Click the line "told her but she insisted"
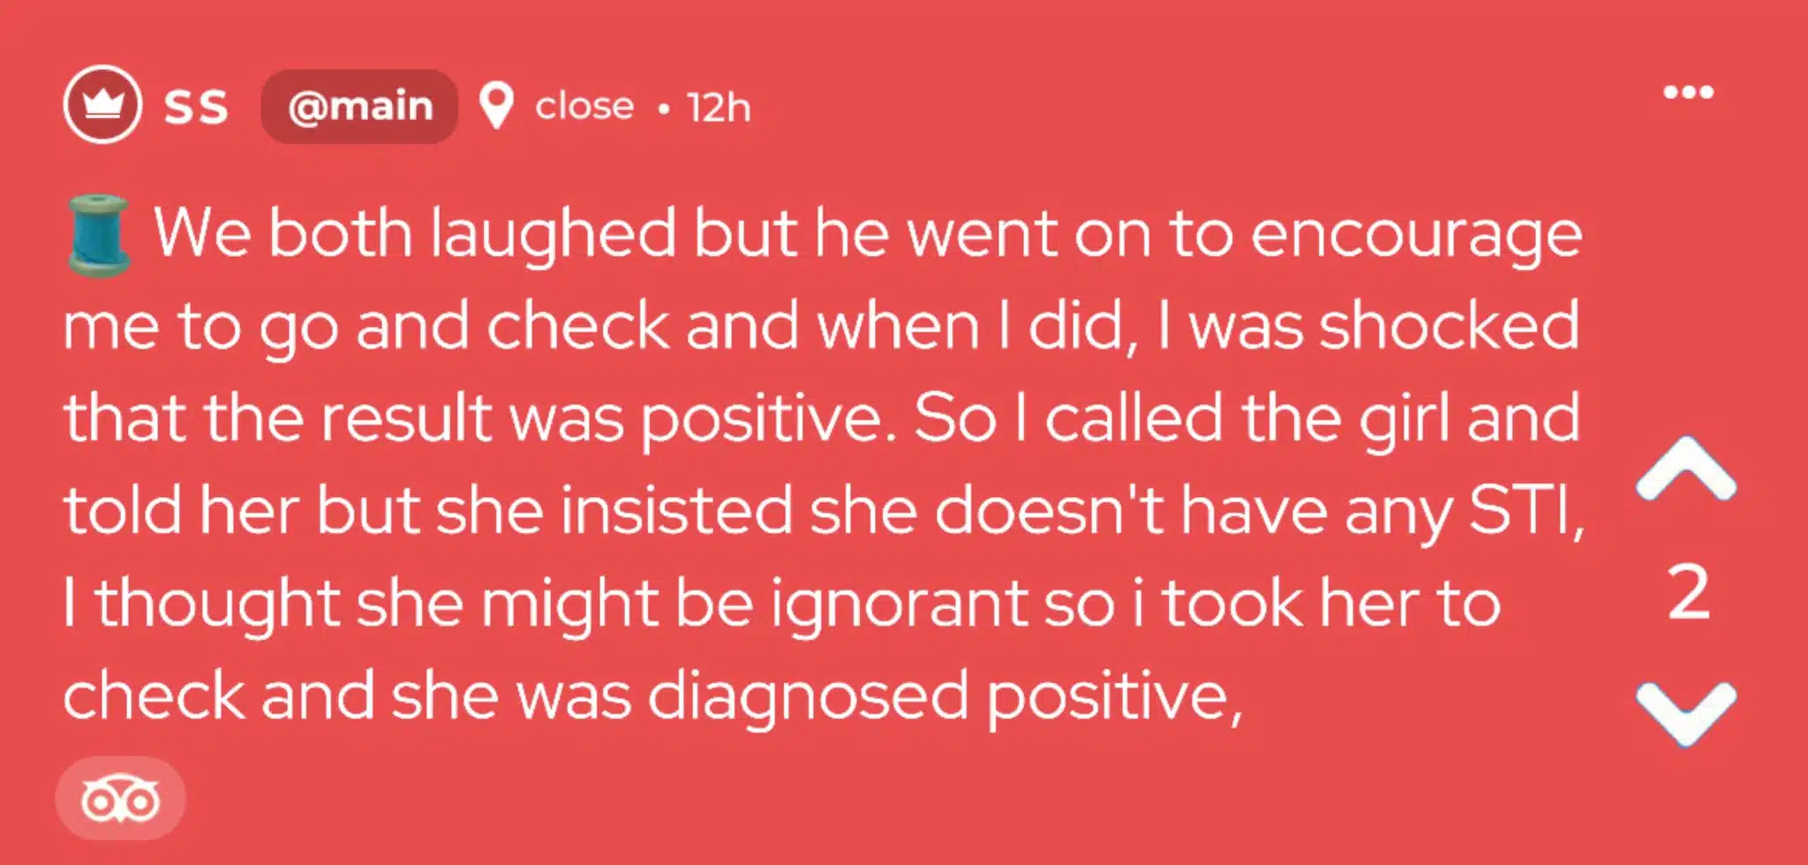The height and width of the screenshot is (865, 1808). click(x=821, y=512)
